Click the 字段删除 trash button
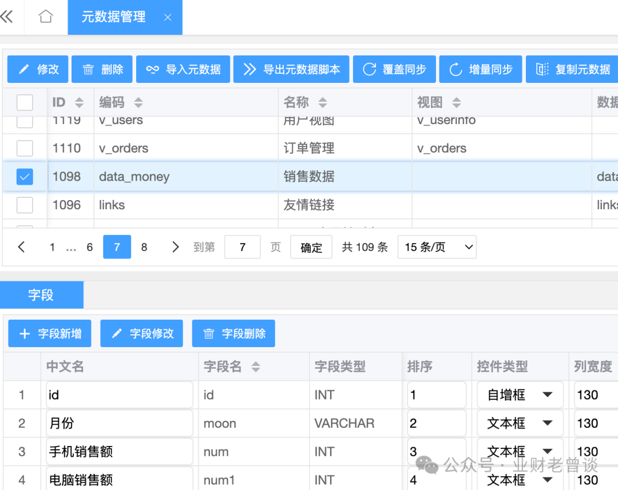 pyautogui.click(x=233, y=333)
